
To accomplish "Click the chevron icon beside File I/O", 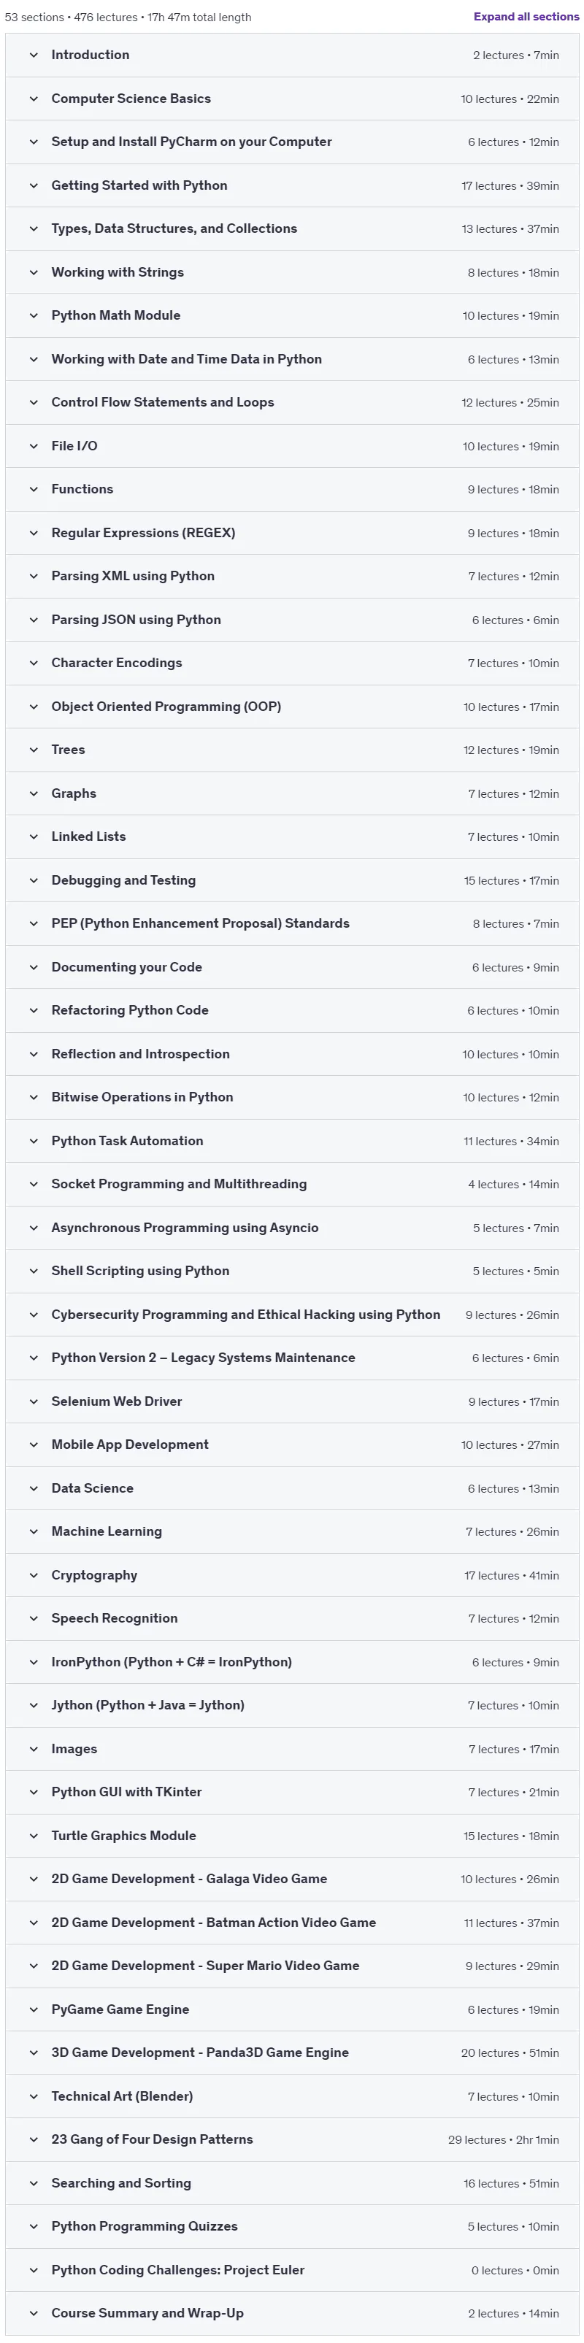I will (x=34, y=446).
